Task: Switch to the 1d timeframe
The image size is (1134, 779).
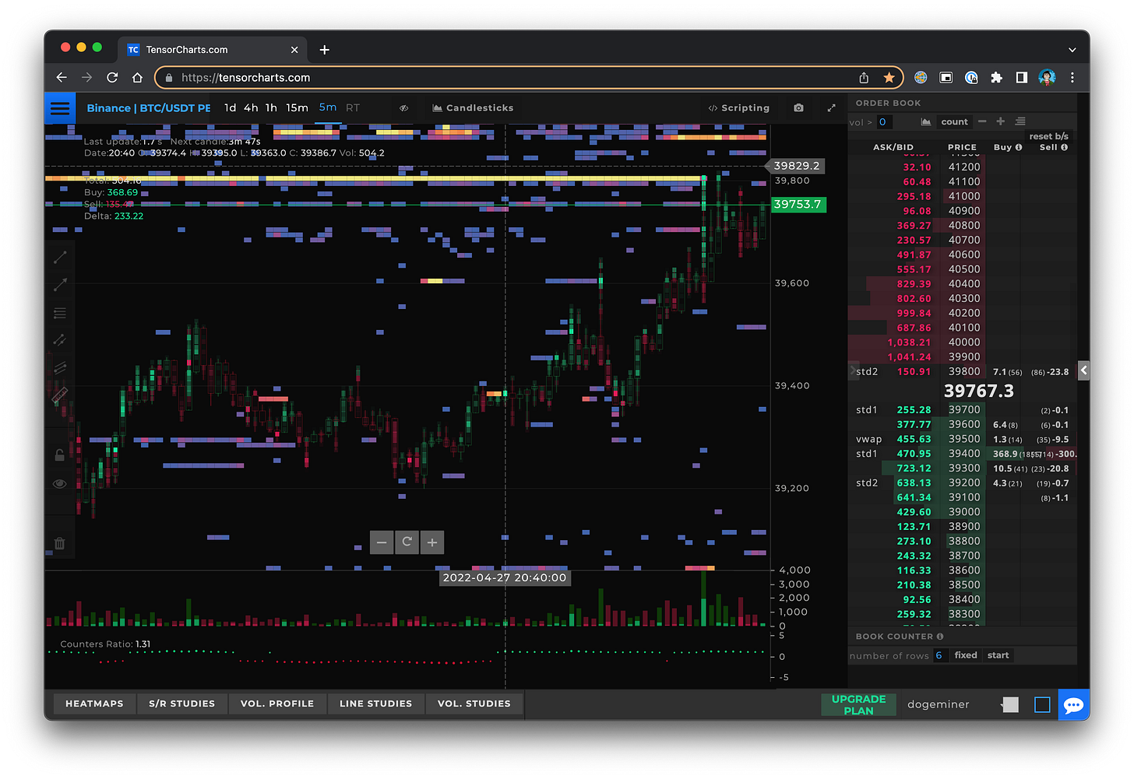Action: point(230,108)
